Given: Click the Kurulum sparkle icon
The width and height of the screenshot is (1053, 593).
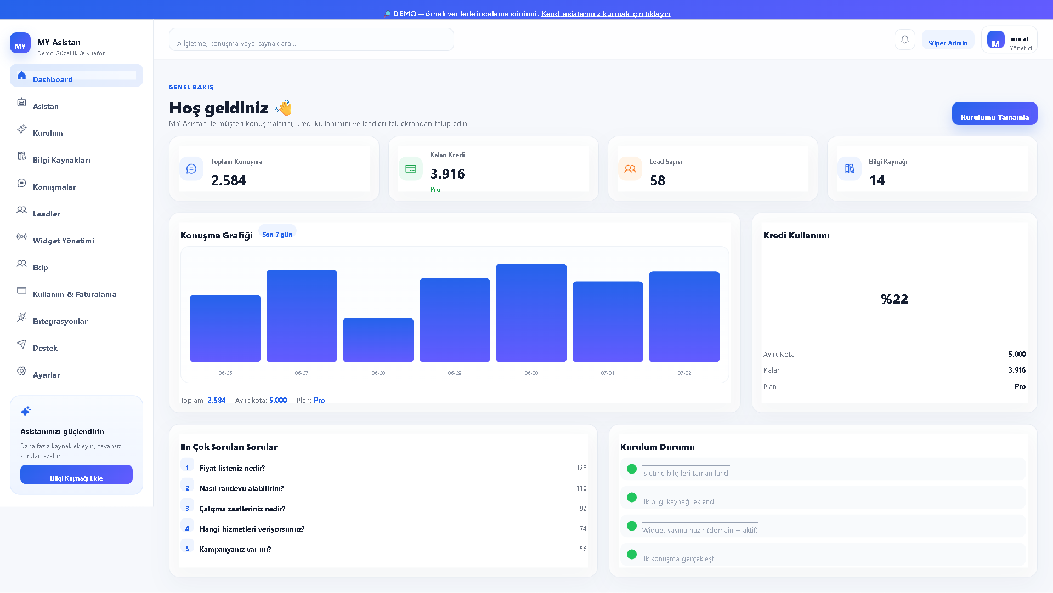Looking at the screenshot, I should [21, 129].
